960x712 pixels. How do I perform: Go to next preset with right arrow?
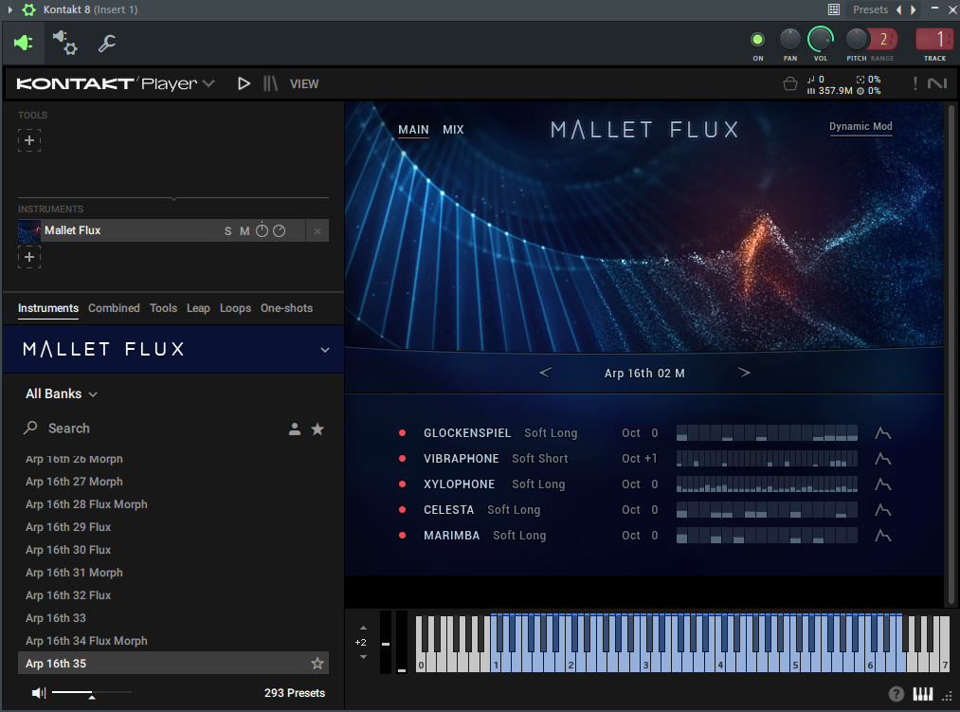744,373
